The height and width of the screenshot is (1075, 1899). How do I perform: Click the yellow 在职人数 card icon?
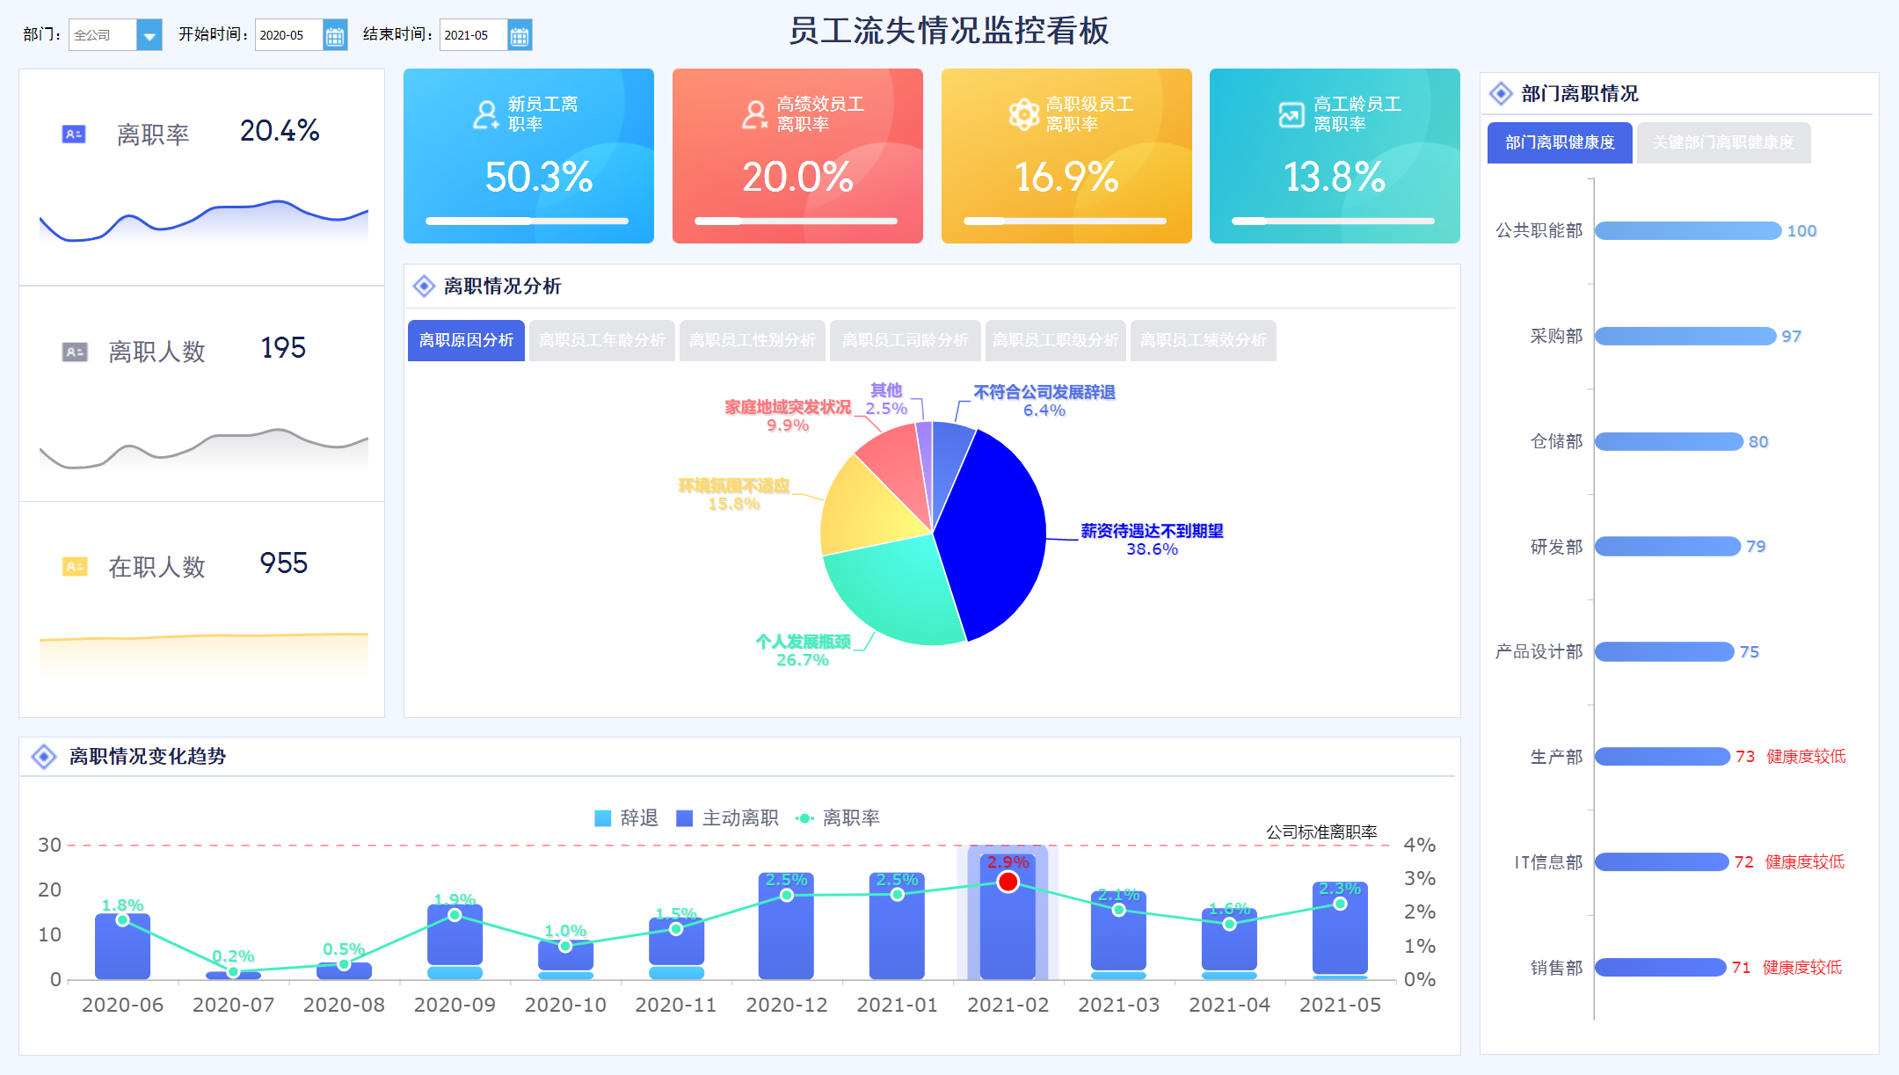75,567
